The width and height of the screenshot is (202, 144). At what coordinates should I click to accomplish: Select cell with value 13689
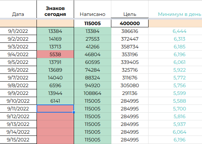coord(55,70)
